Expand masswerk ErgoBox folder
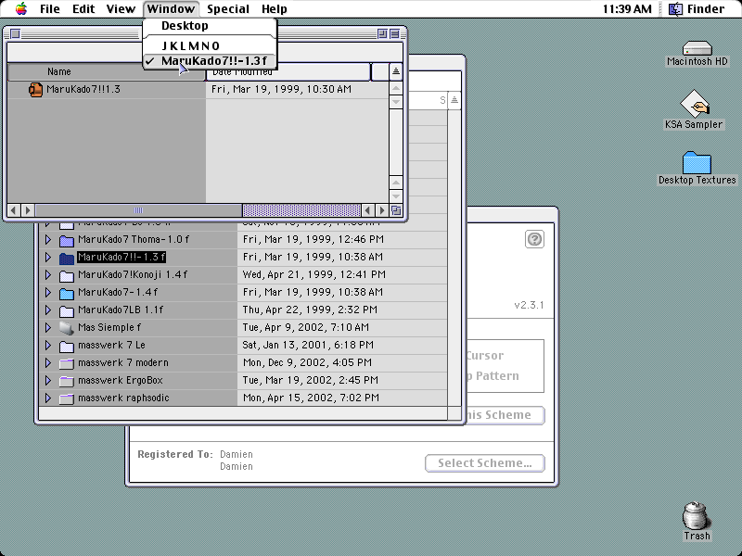The height and width of the screenshot is (556, 742). click(x=48, y=381)
